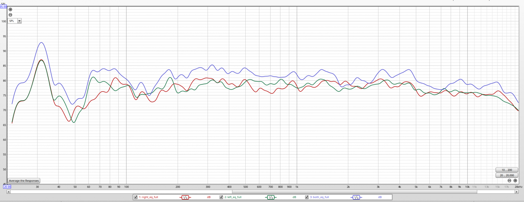Click the horizontal zoom in icon under 20 .. 20,000
The image size is (524, 202).
click(x=515, y=181)
